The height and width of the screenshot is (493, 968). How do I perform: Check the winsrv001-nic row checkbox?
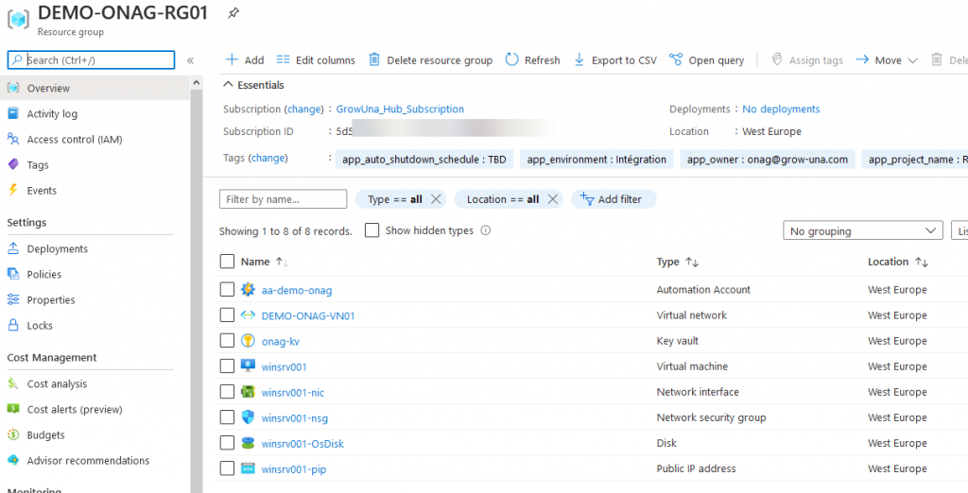click(227, 392)
